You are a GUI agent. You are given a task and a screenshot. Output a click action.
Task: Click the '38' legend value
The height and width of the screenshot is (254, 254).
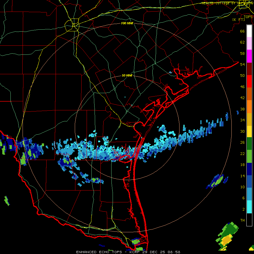coord(242,109)
